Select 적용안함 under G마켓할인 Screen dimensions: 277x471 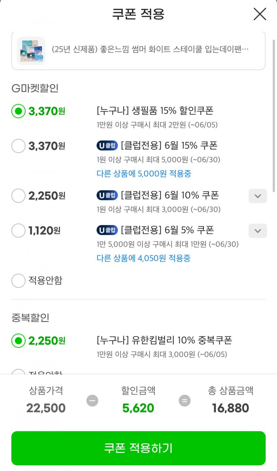click(18, 280)
